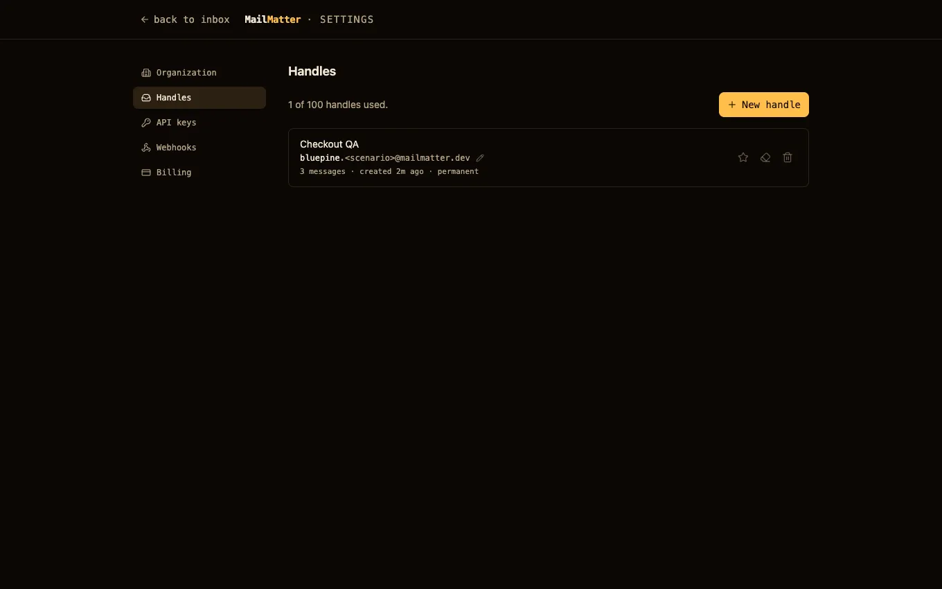The image size is (942, 589).
Task: Click the Handles inbox icon in sidebar
Action: [146, 98]
